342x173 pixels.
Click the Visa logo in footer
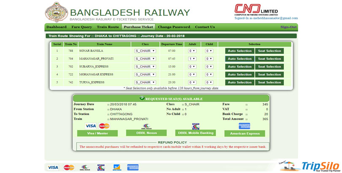tap(53, 168)
